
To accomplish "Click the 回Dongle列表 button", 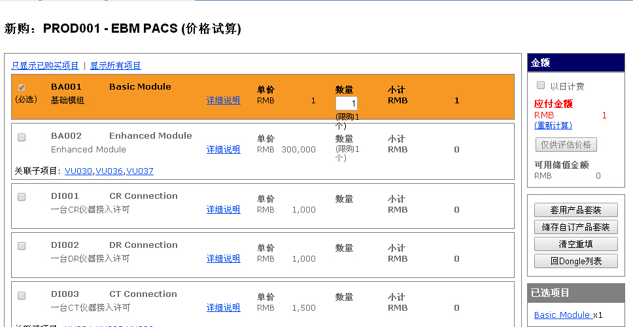I will 575,261.
